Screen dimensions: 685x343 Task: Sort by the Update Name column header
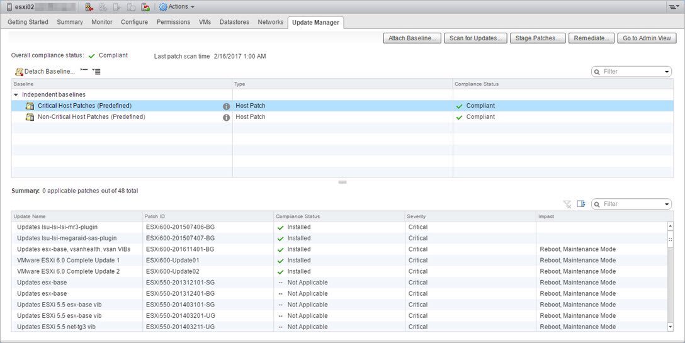point(77,216)
